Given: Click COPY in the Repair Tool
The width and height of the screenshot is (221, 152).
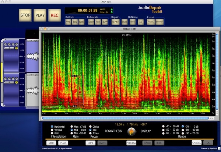Looking at the screenshot, I should pos(90,142).
